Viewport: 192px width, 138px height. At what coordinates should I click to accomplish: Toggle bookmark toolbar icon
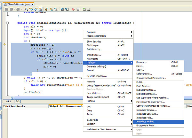click(56, 9)
